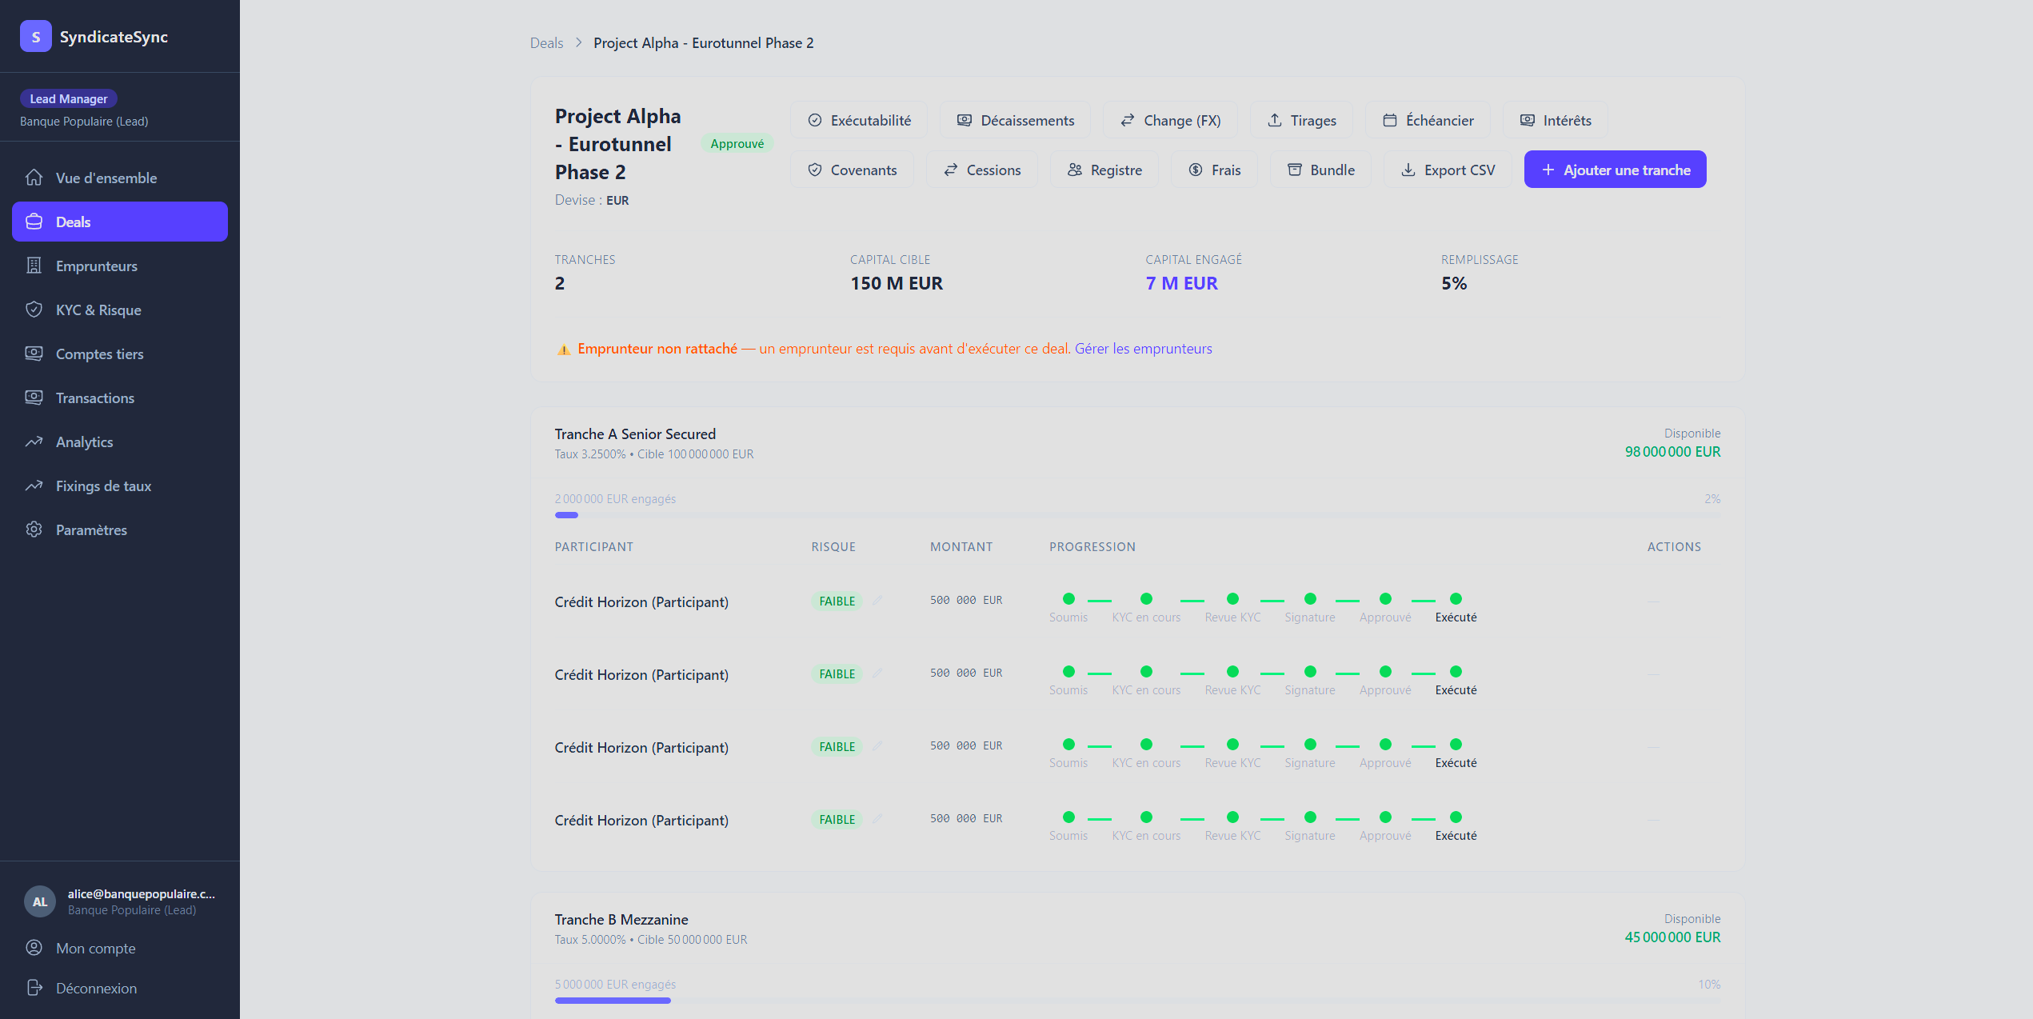
Task: Click the 150 M EUR capital cible value
Action: pos(897,283)
